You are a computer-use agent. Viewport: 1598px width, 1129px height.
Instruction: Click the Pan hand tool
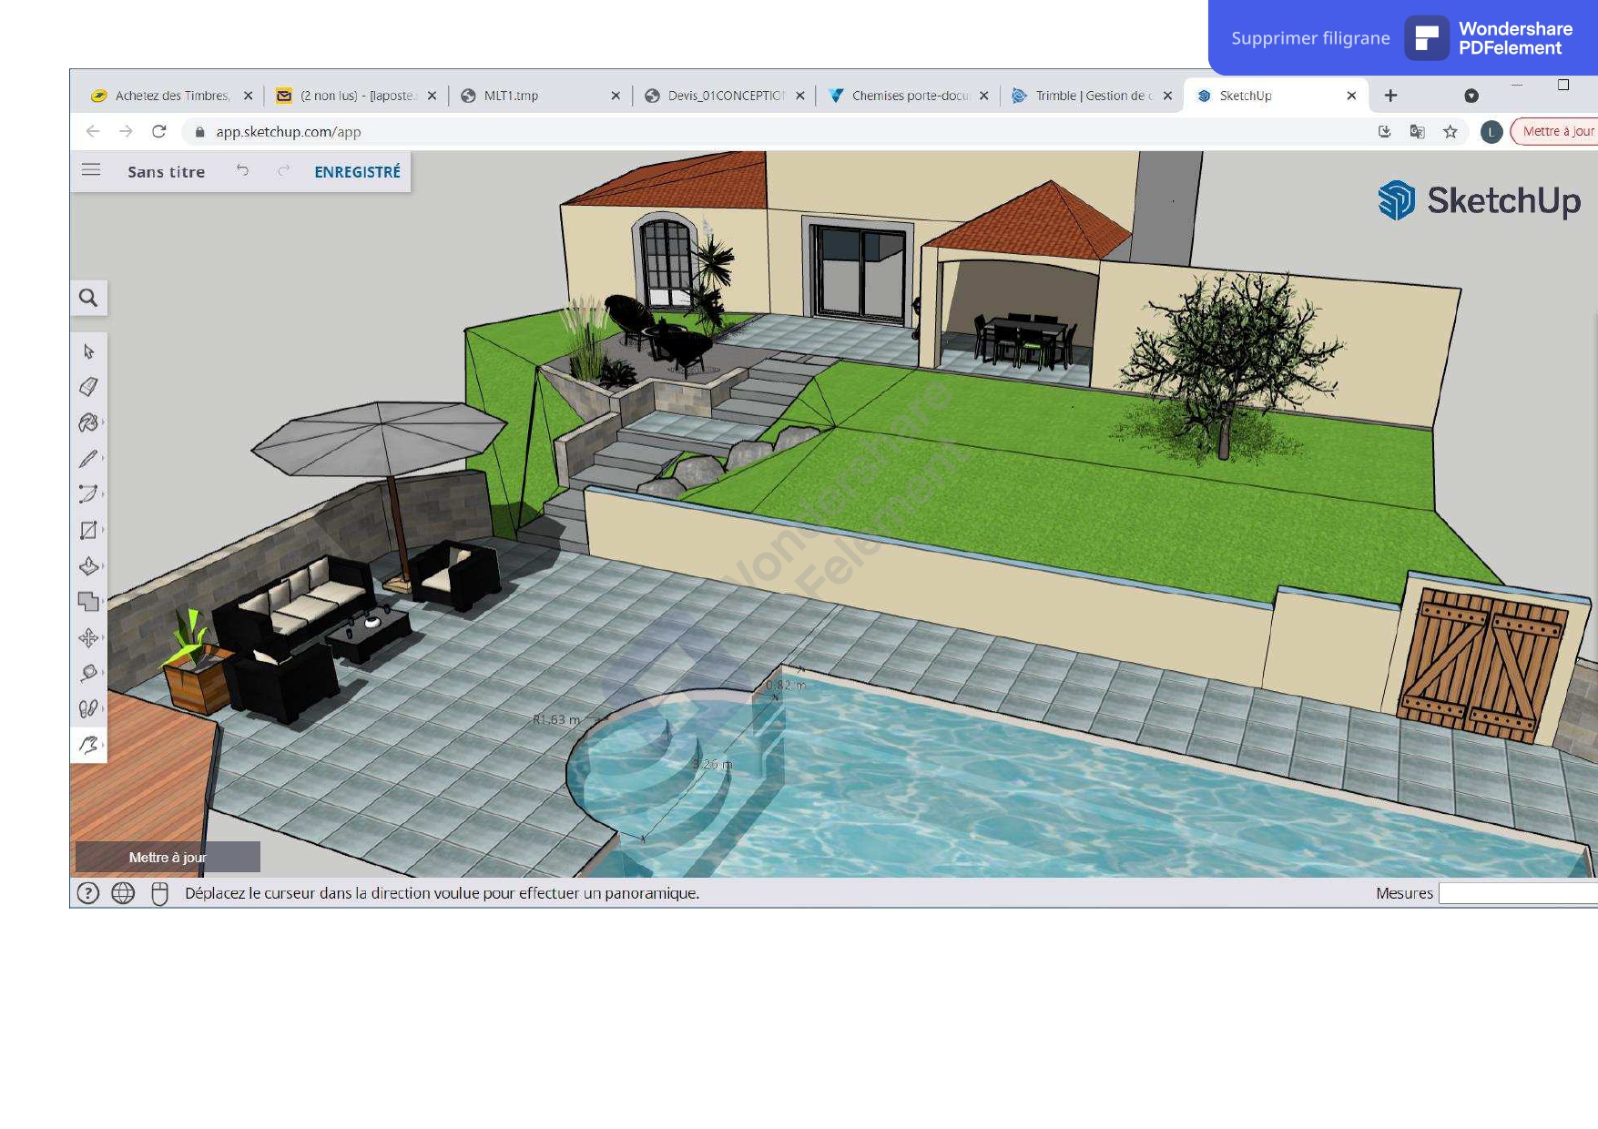pos(88,745)
